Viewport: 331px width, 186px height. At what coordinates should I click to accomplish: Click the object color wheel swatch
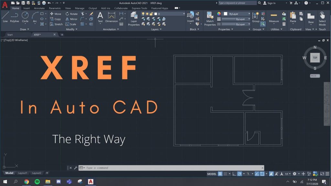[219, 14]
